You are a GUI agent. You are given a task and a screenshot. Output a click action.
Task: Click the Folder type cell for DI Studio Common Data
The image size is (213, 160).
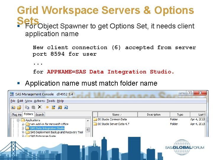(x=174, y=119)
